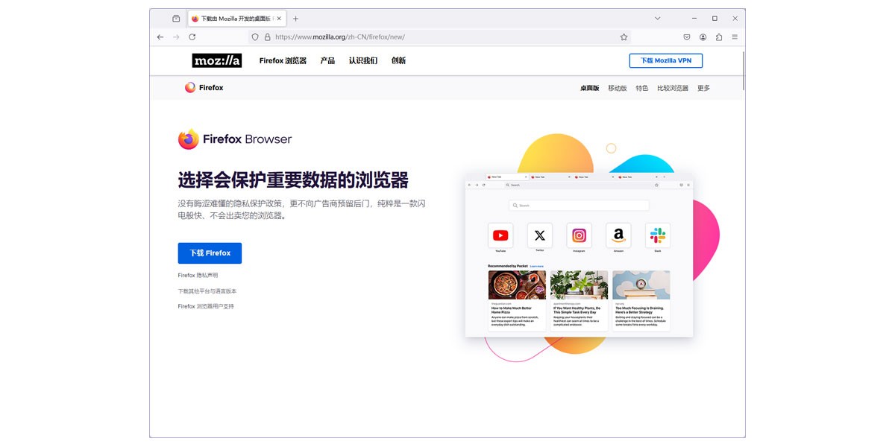Click the page vertical scrollbar

pos(742,70)
